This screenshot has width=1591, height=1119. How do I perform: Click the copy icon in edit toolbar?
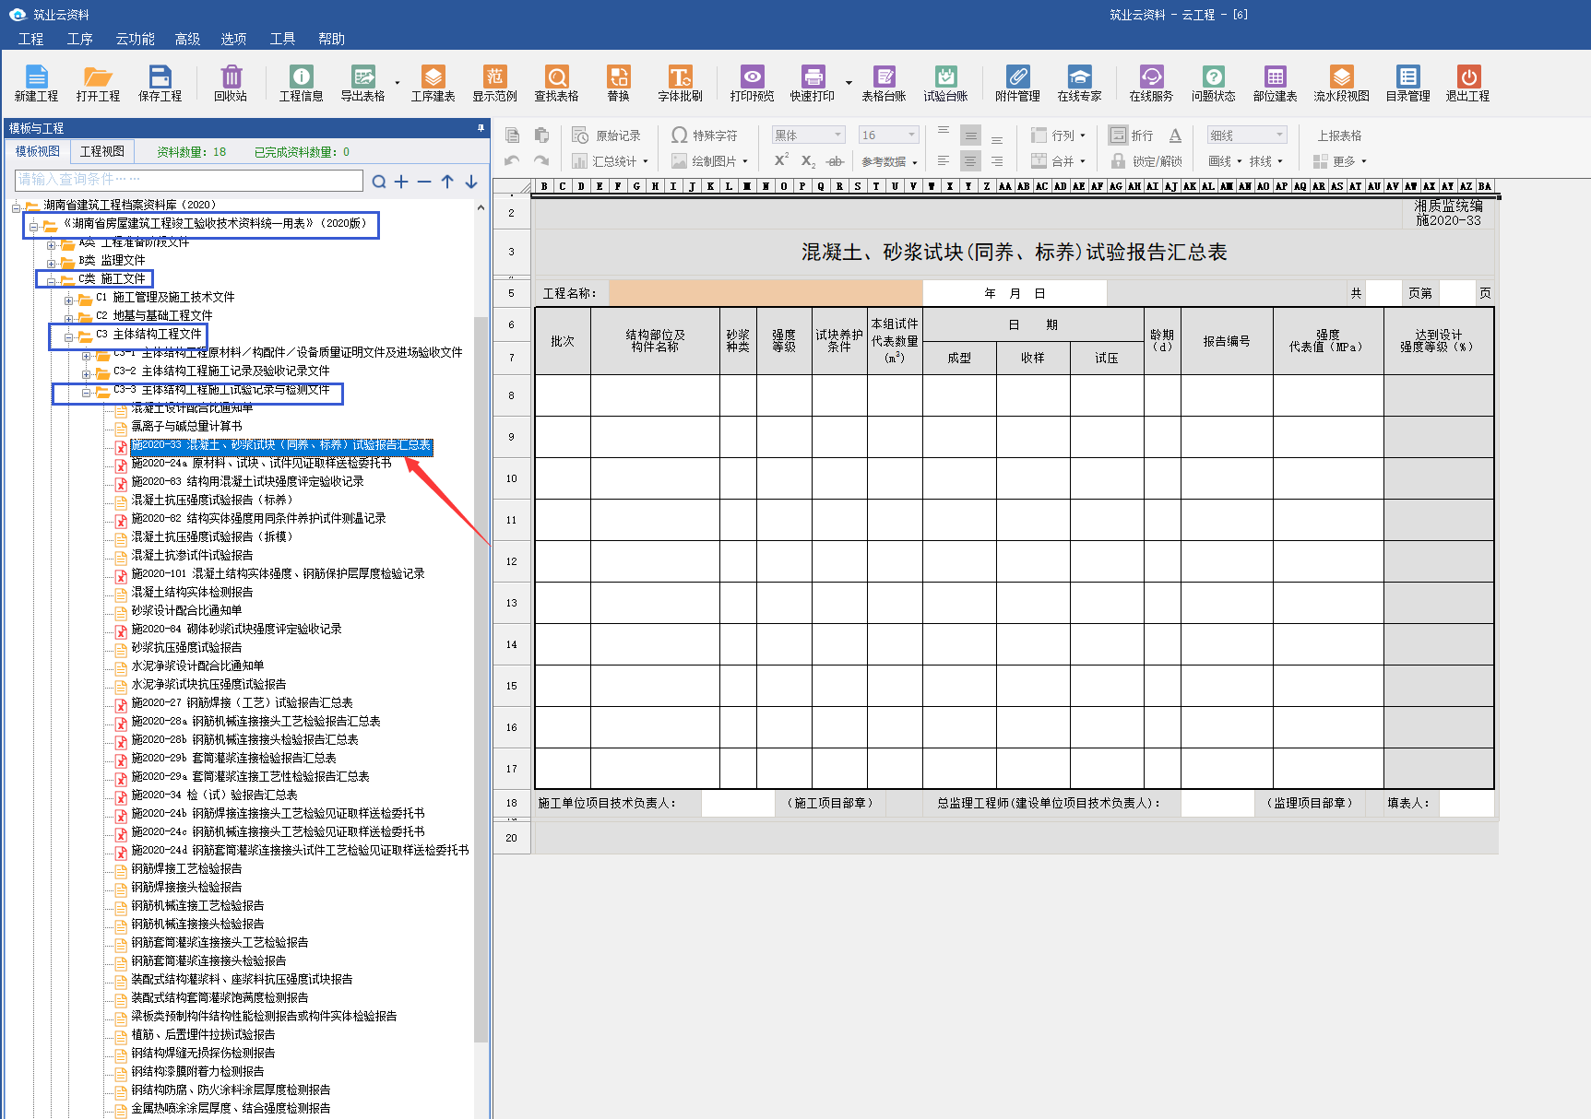click(x=513, y=135)
